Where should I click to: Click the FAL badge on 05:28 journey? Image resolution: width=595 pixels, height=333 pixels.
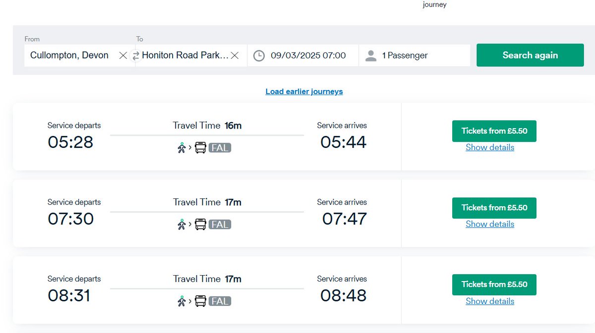[x=220, y=147]
